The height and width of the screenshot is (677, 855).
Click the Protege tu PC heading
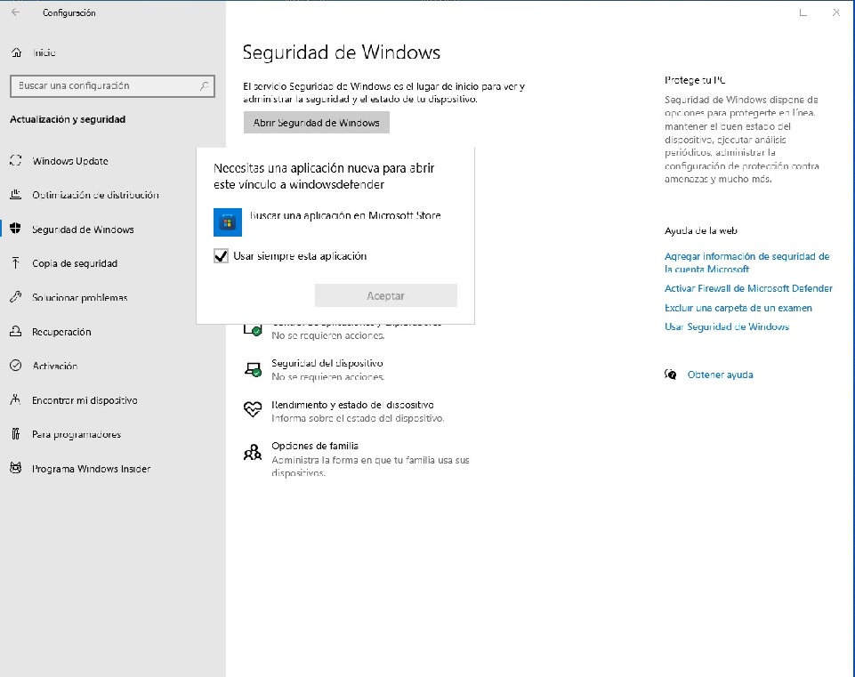pyautogui.click(x=695, y=80)
